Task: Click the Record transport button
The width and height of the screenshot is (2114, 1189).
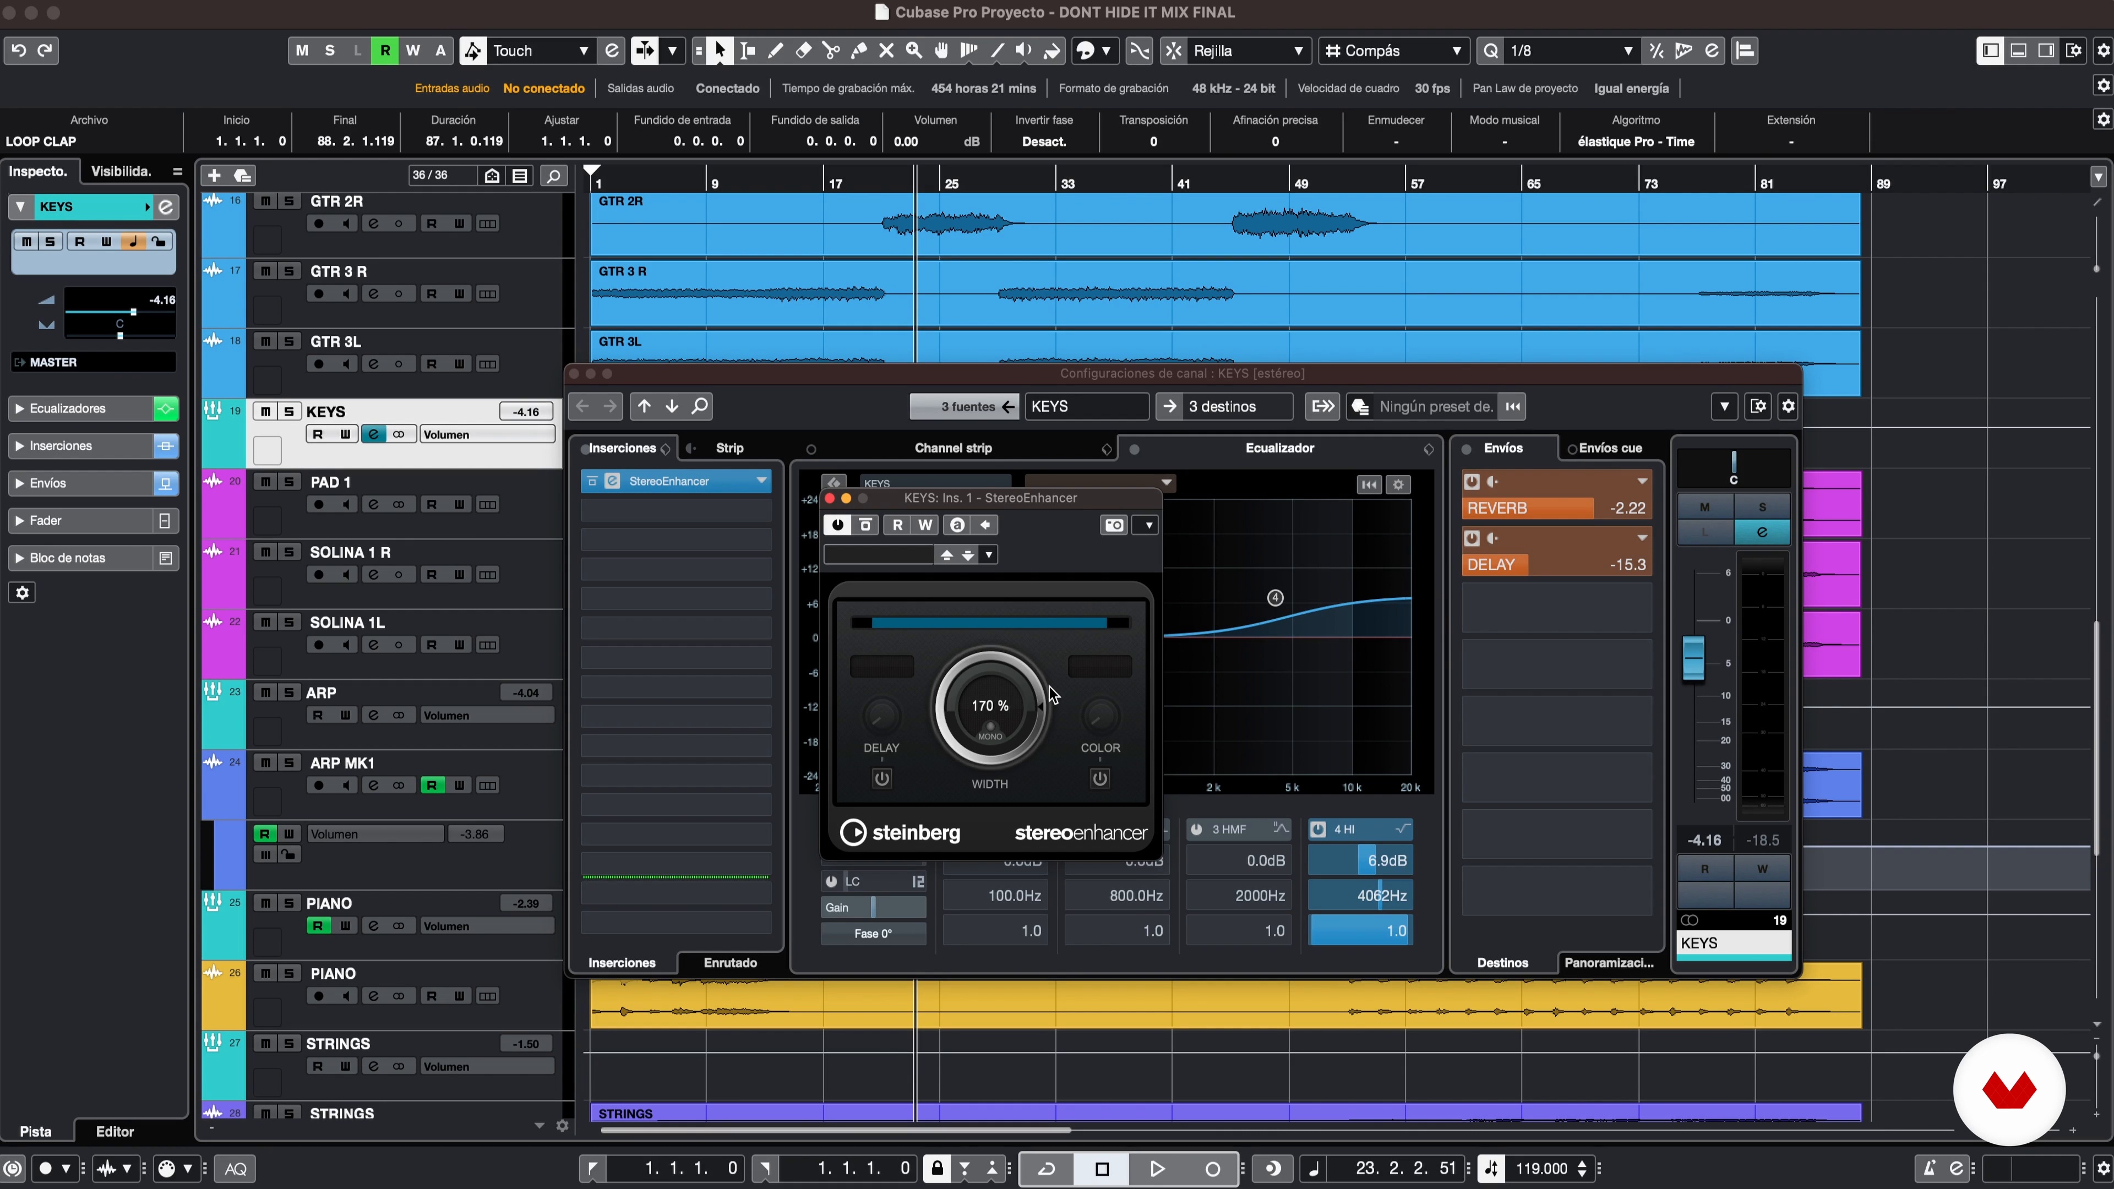Action: click(x=1212, y=1169)
